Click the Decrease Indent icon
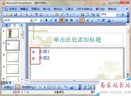The width and height of the screenshot is (131, 96). point(99,20)
